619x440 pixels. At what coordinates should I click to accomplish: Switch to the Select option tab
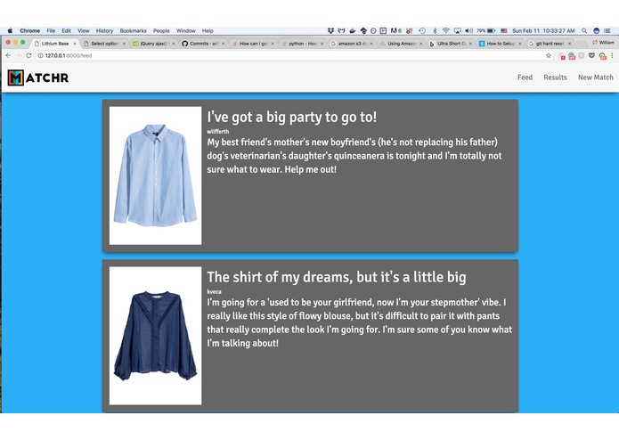104,44
